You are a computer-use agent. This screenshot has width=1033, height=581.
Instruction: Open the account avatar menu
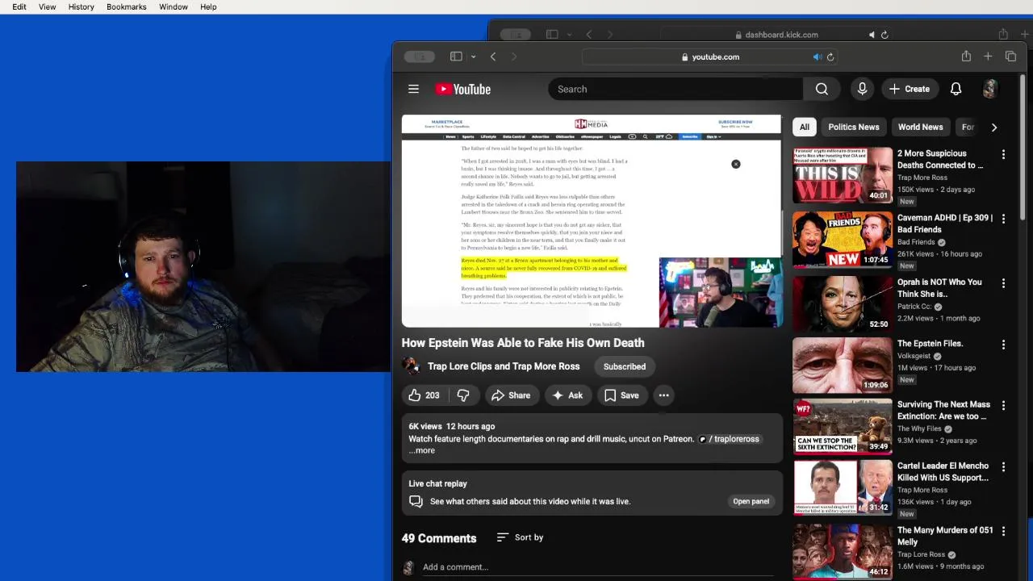[989, 89]
